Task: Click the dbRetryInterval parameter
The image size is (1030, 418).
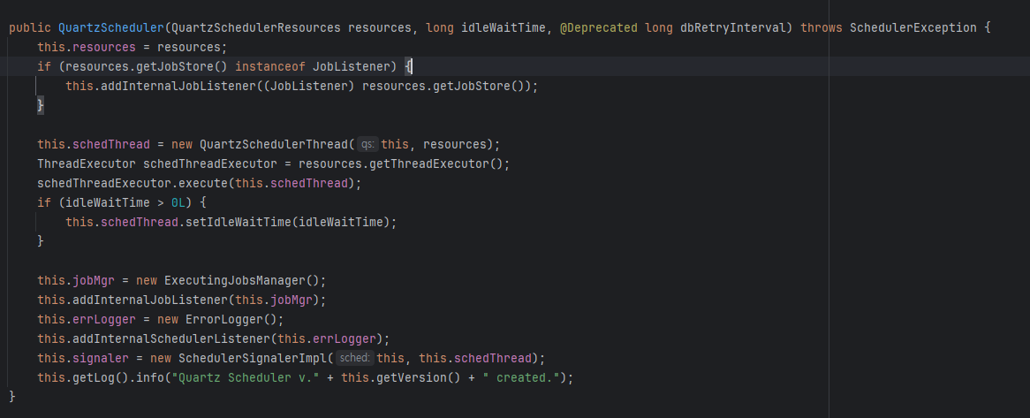Action: [732, 27]
